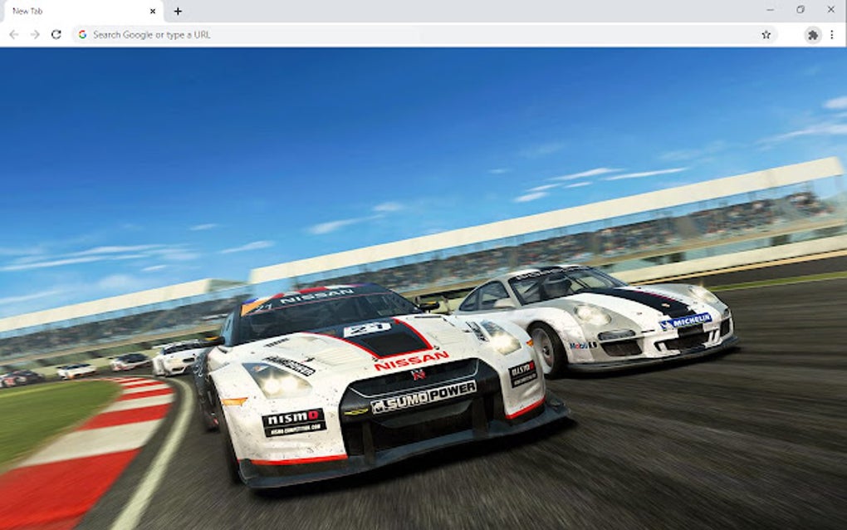Click the Google logo in the search bar
Screen dimensions: 847x530
pos(82,34)
